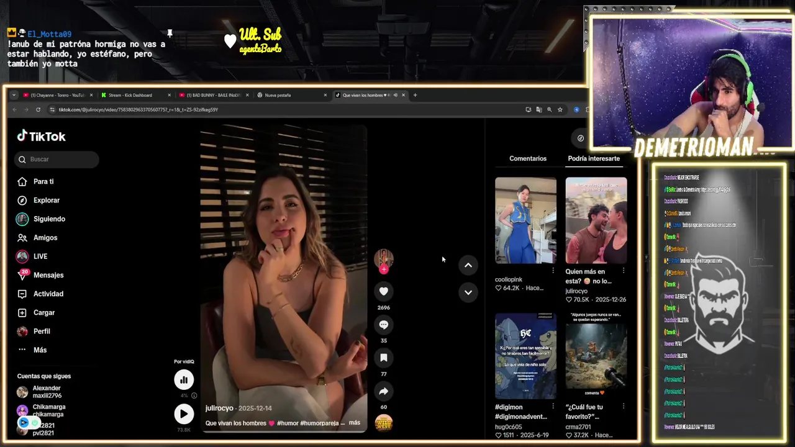The image size is (795, 447).
Task: Open options for 'Quien más en esta?' video
Action: tap(624, 271)
